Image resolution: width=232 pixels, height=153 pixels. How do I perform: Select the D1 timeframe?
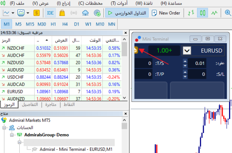77,24
